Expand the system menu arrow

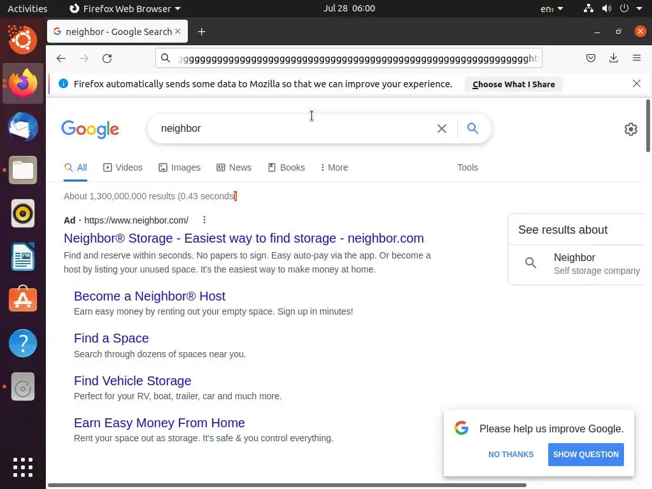639,8
